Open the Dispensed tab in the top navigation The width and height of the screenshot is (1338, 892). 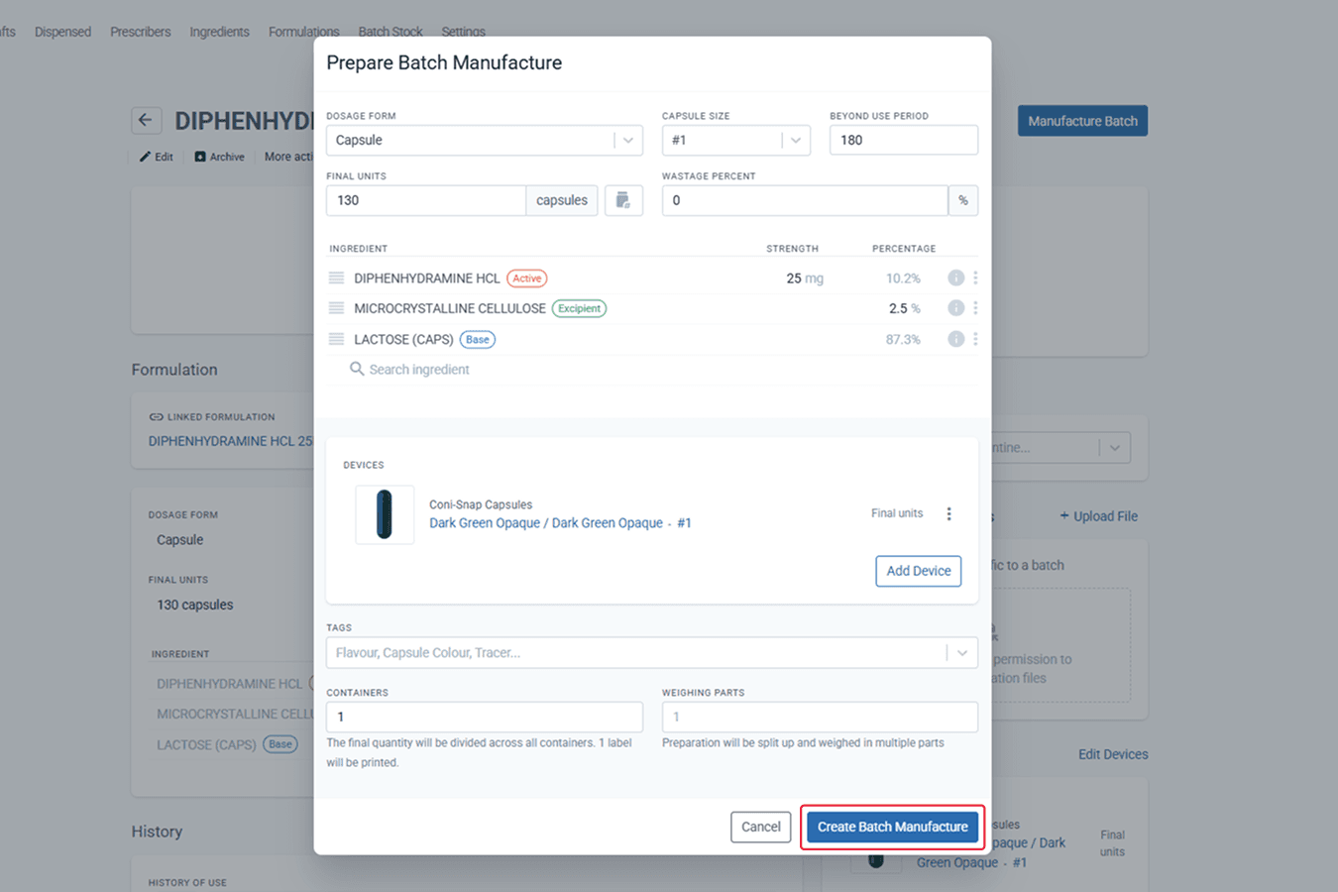tap(62, 32)
